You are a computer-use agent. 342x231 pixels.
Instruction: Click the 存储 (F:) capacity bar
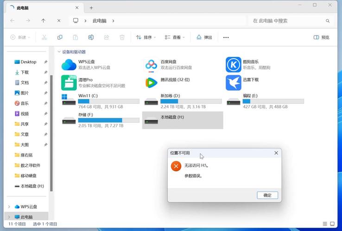point(108,120)
